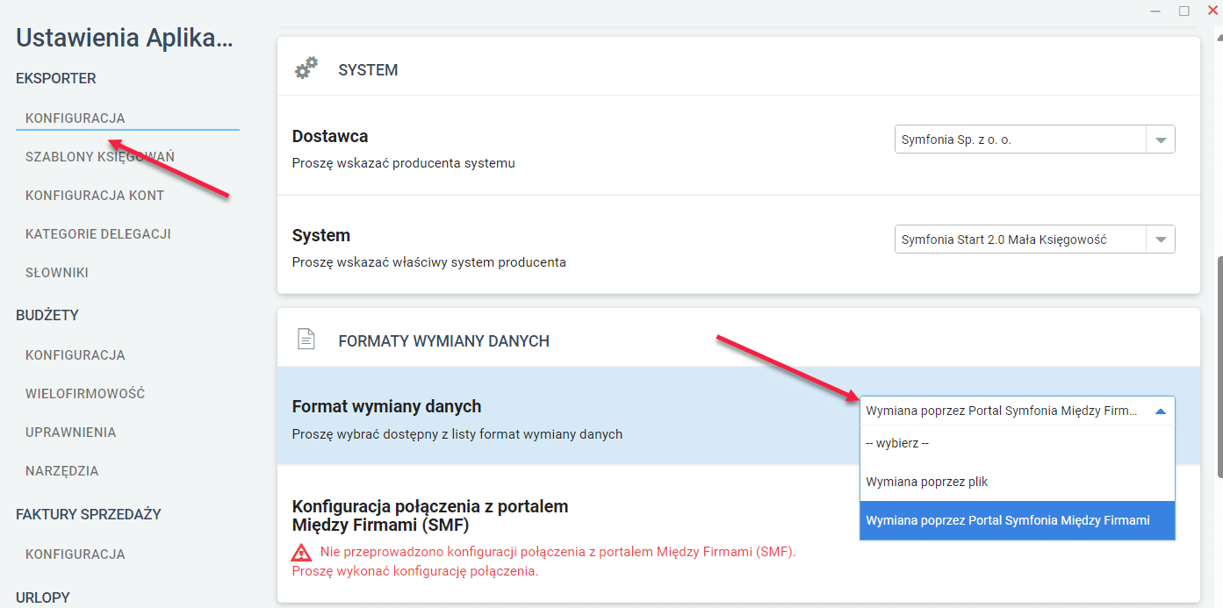Open Konfiguracja under Budżety
Image resolution: width=1223 pixels, height=608 pixels.
click(76, 355)
